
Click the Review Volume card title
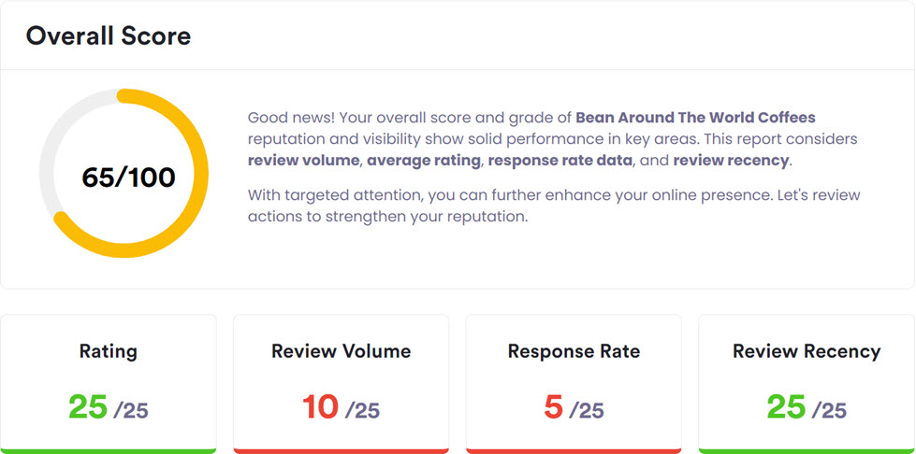342,351
